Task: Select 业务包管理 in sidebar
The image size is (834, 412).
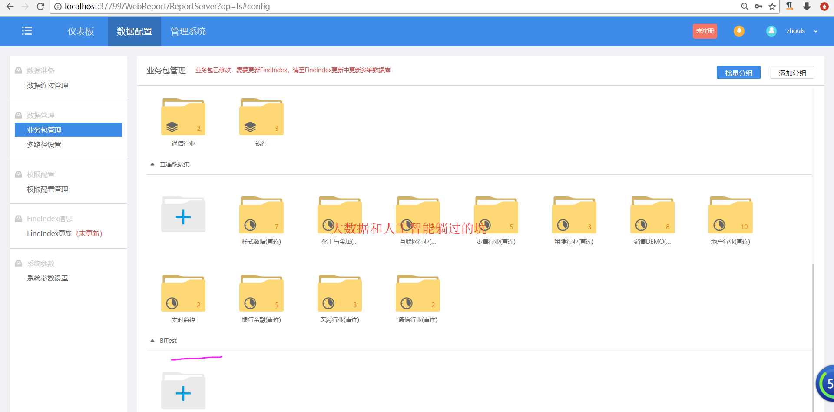Action: [68, 130]
